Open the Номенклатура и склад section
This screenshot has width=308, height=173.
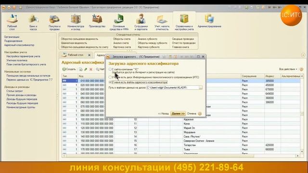[76, 22]
